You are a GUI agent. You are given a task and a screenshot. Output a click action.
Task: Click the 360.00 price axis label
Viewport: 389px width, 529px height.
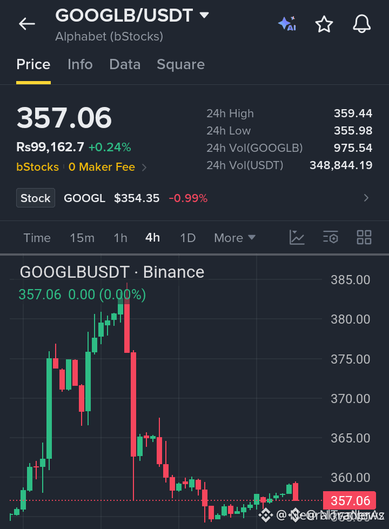pos(350,477)
